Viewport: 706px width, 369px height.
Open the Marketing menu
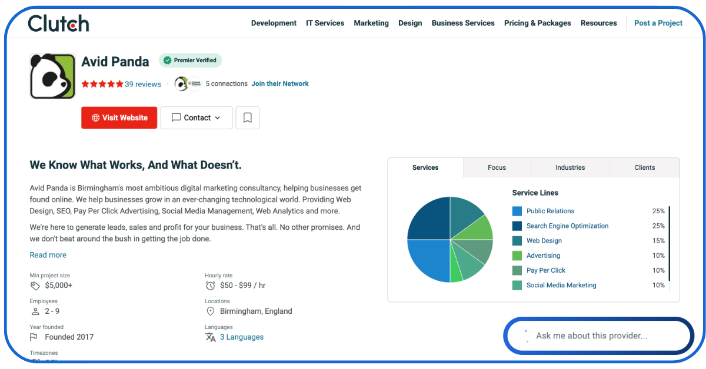371,23
